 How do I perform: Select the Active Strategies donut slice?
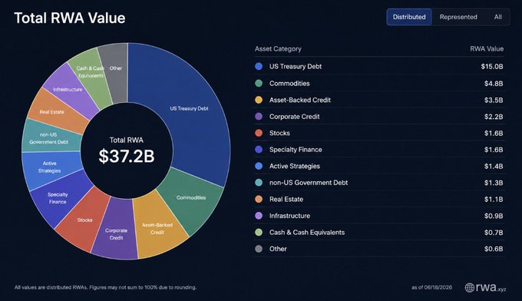[x=50, y=168]
